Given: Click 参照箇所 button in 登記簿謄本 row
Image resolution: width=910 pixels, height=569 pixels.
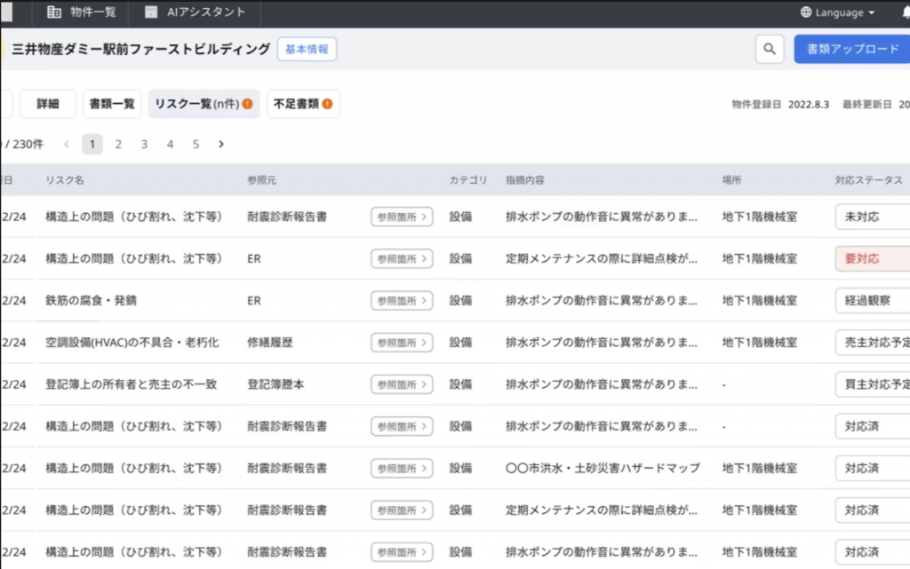Looking at the screenshot, I should coord(402,384).
